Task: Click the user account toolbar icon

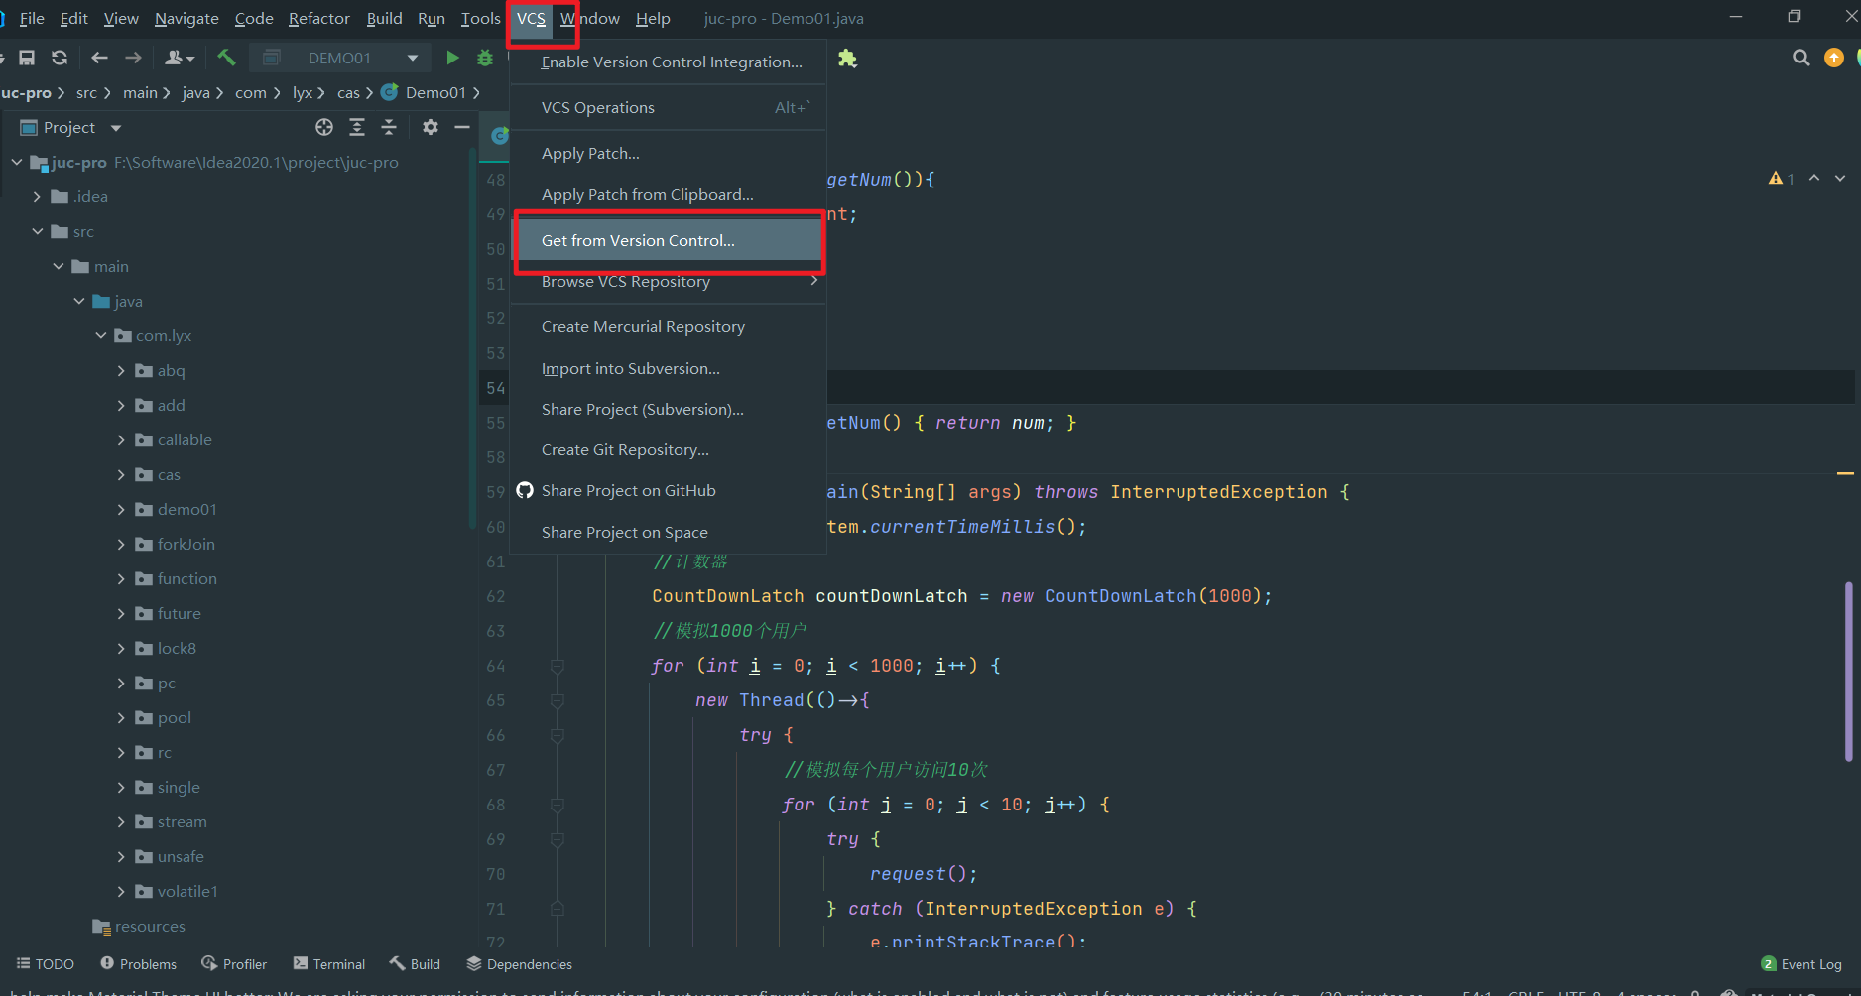Action: (179, 58)
